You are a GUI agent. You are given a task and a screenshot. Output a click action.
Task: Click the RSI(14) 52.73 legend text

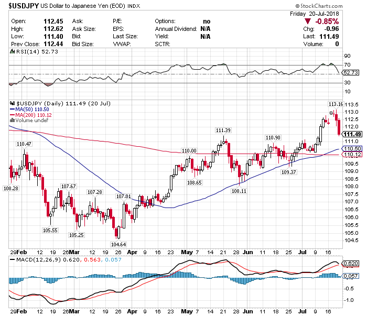click(x=37, y=52)
